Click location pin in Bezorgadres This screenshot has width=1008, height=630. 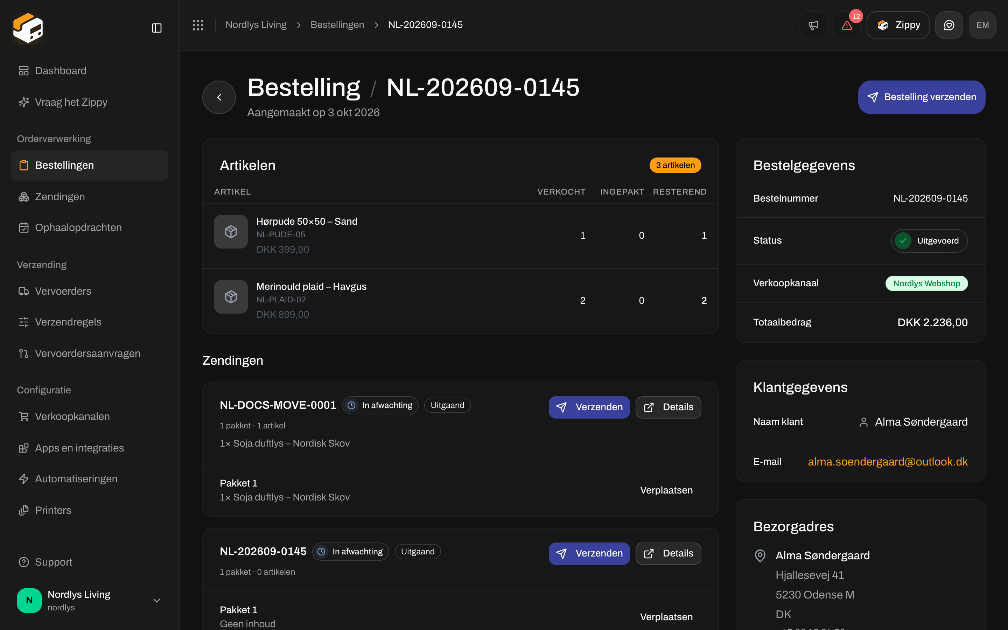[x=760, y=555]
